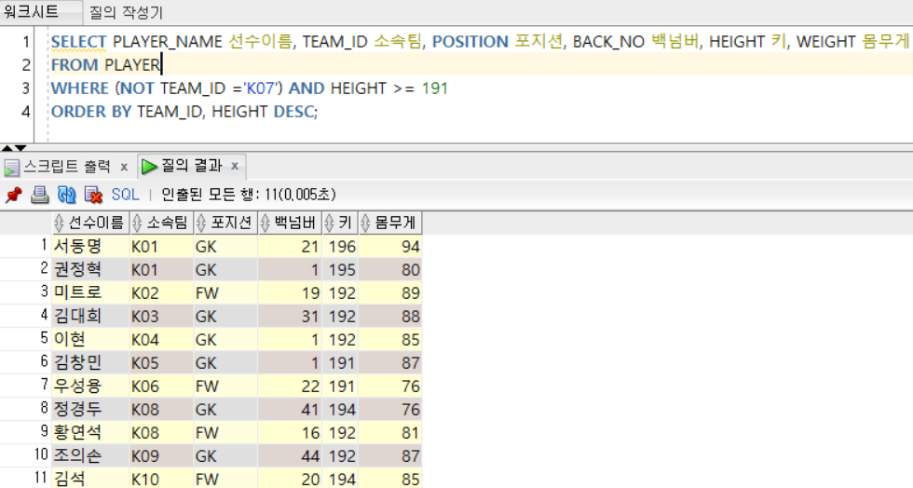
Task: Click back number 16 in 황연석 row
Action: (290, 433)
